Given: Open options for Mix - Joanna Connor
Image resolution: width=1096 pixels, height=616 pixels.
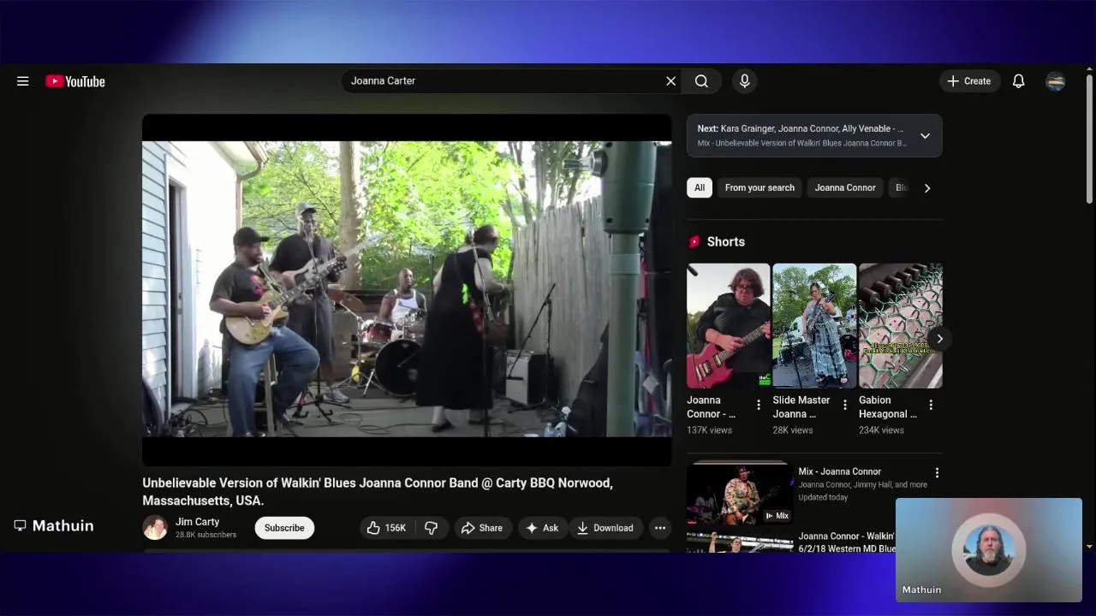Looking at the screenshot, I should [937, 472].
